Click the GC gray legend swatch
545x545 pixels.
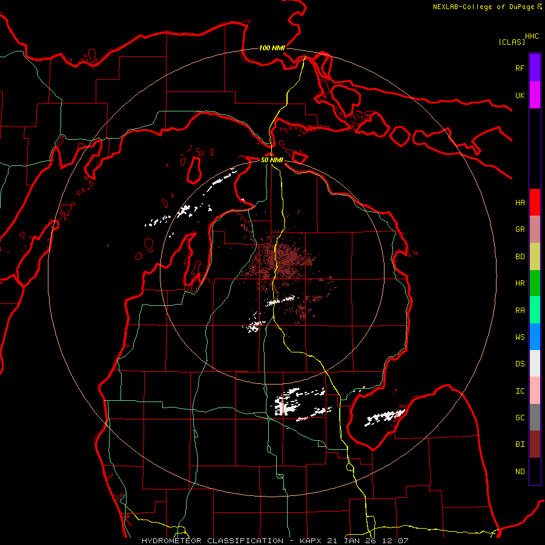coord(535,417)
